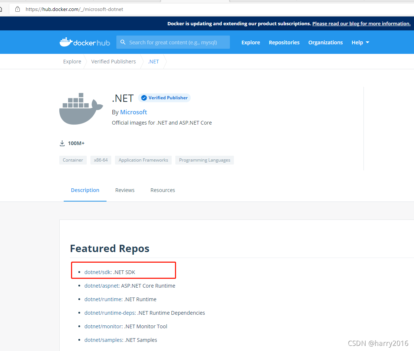
Task: Click the lock icon in address bar
Action: [x=18, y=9]
